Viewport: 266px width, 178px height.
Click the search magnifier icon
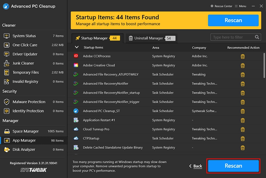[x=256, y=37]
